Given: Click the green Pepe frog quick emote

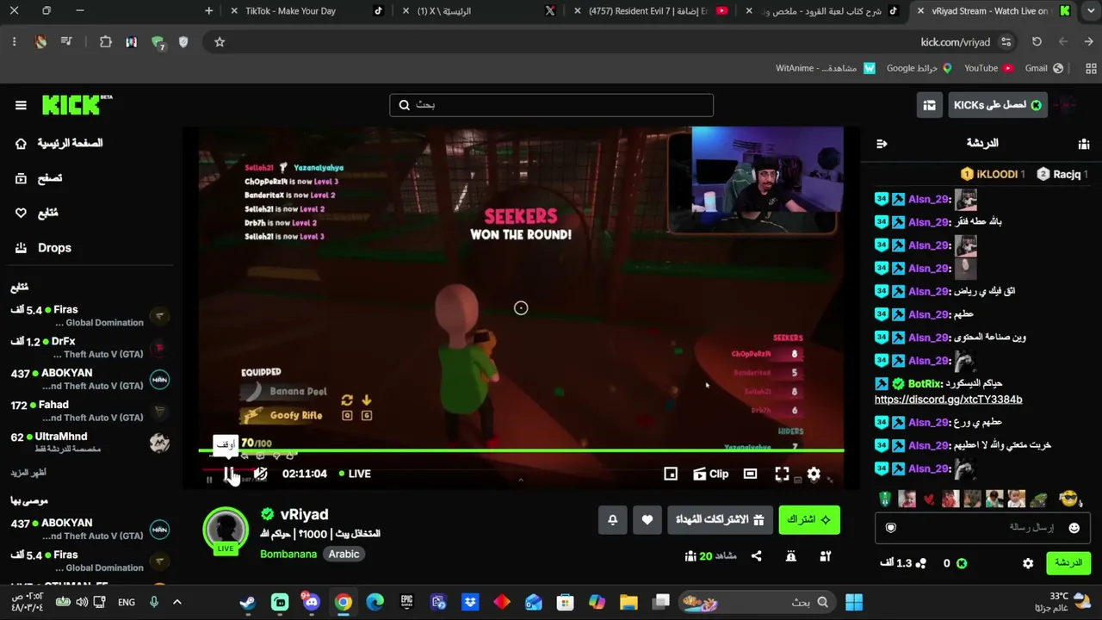Looking at the screenshot, I should pyautogui.click(x=1039, y=499).
